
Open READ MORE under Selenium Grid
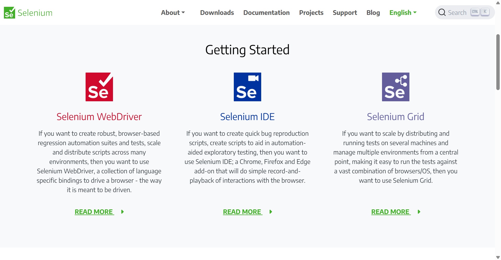click(391, 212)
